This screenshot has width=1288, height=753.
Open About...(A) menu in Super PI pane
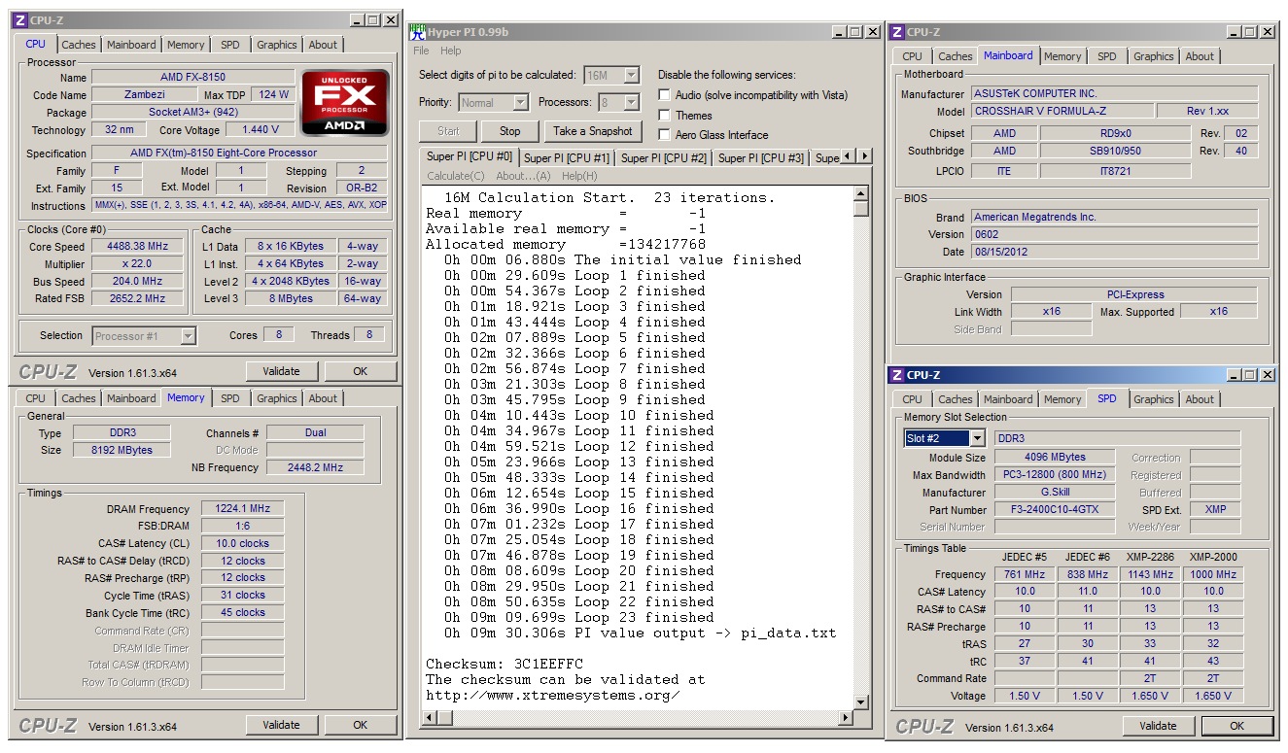click(523, 176)
